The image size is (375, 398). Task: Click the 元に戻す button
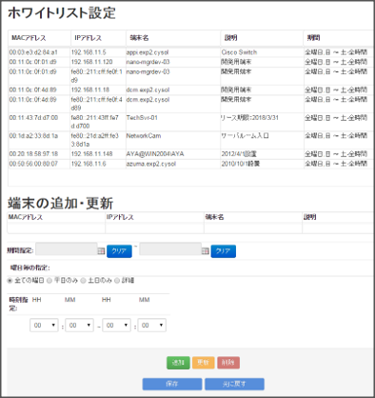[234, 384]
